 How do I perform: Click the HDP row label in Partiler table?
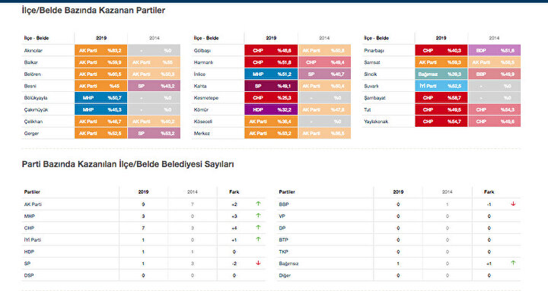point(29,252)
